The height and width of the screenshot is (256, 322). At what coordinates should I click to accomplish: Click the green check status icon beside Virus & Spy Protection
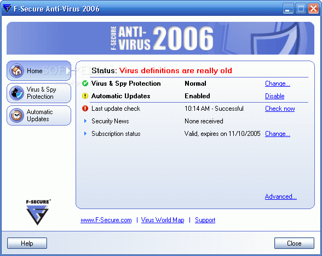85,84
